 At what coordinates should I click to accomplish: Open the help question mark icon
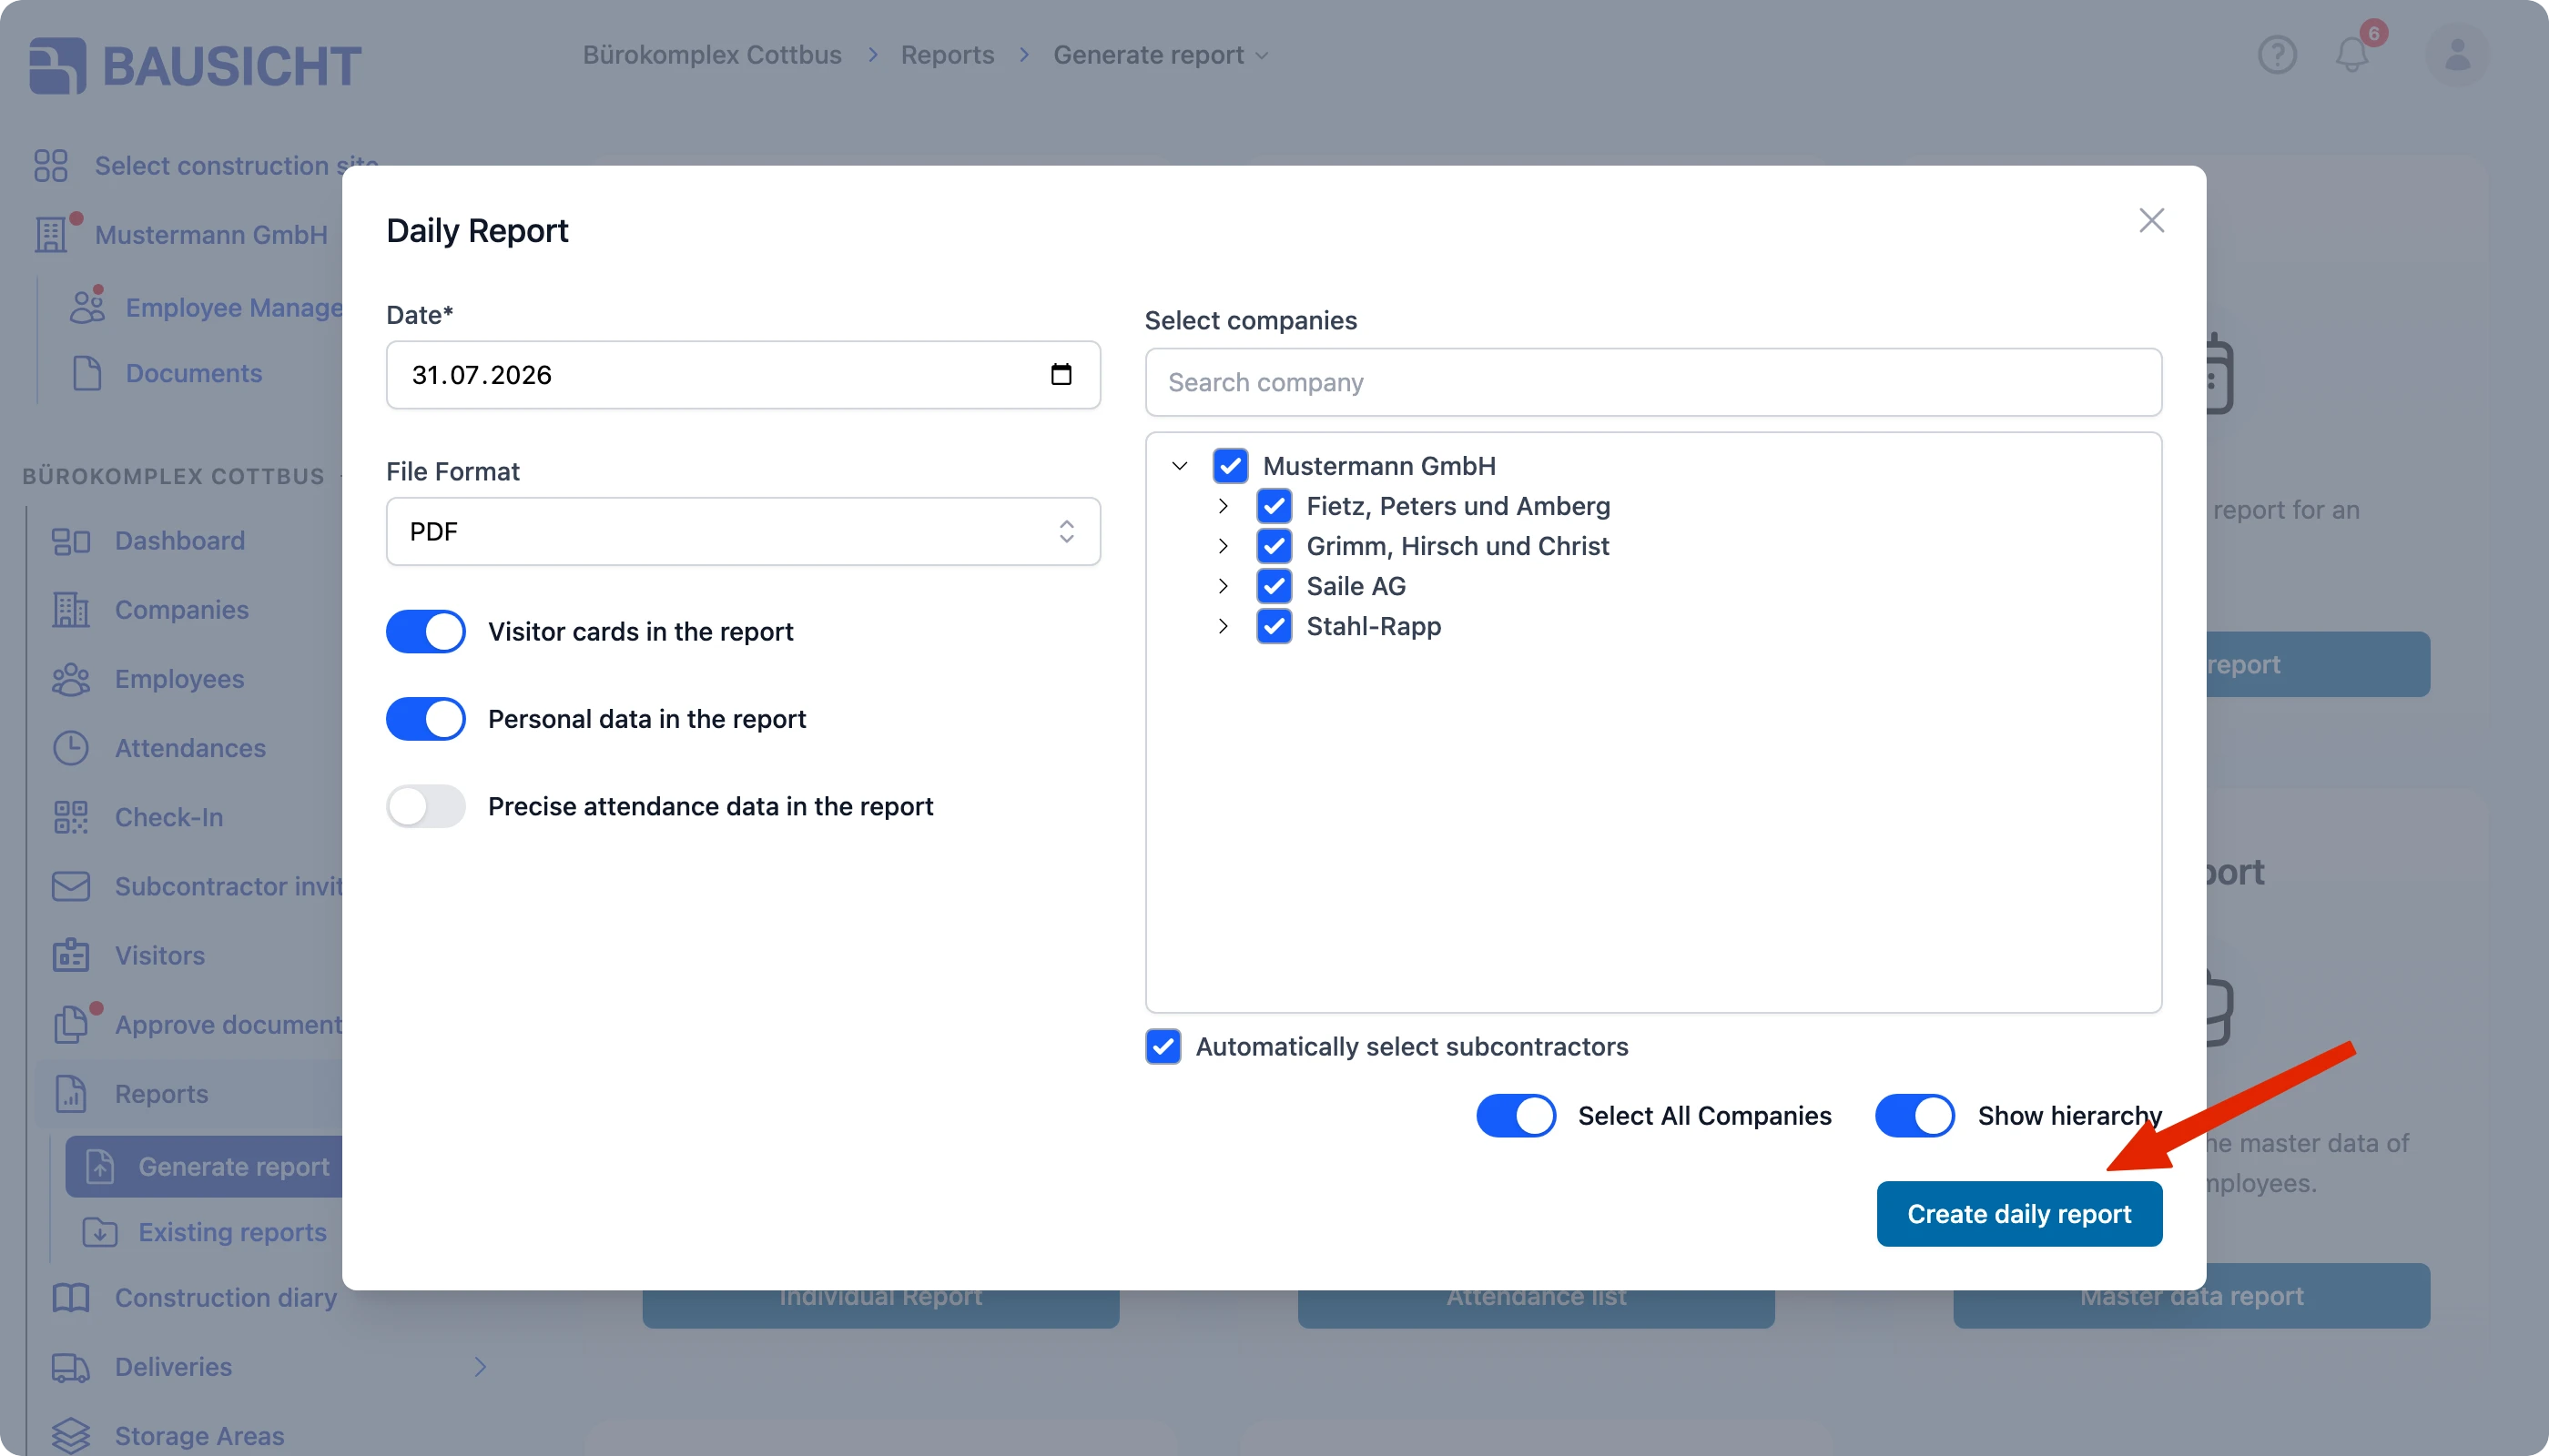tap(2277, 55)
